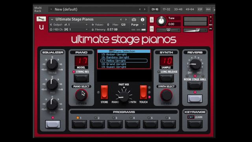
Task: Toggle the LONG RELEASE button
Action: (166, 78)
